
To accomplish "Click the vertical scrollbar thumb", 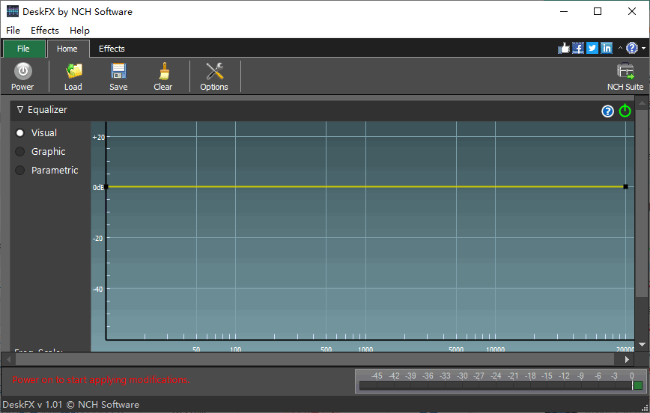I will (x=642, y=203).
